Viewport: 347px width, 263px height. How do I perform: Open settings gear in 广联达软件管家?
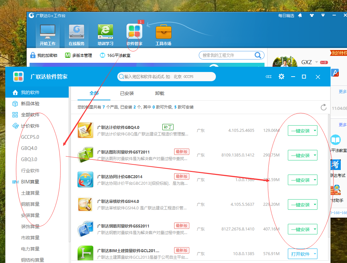point(281,77)
